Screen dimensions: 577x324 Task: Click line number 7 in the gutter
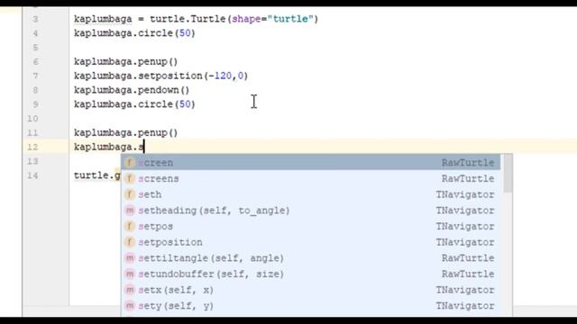[35, 76]
